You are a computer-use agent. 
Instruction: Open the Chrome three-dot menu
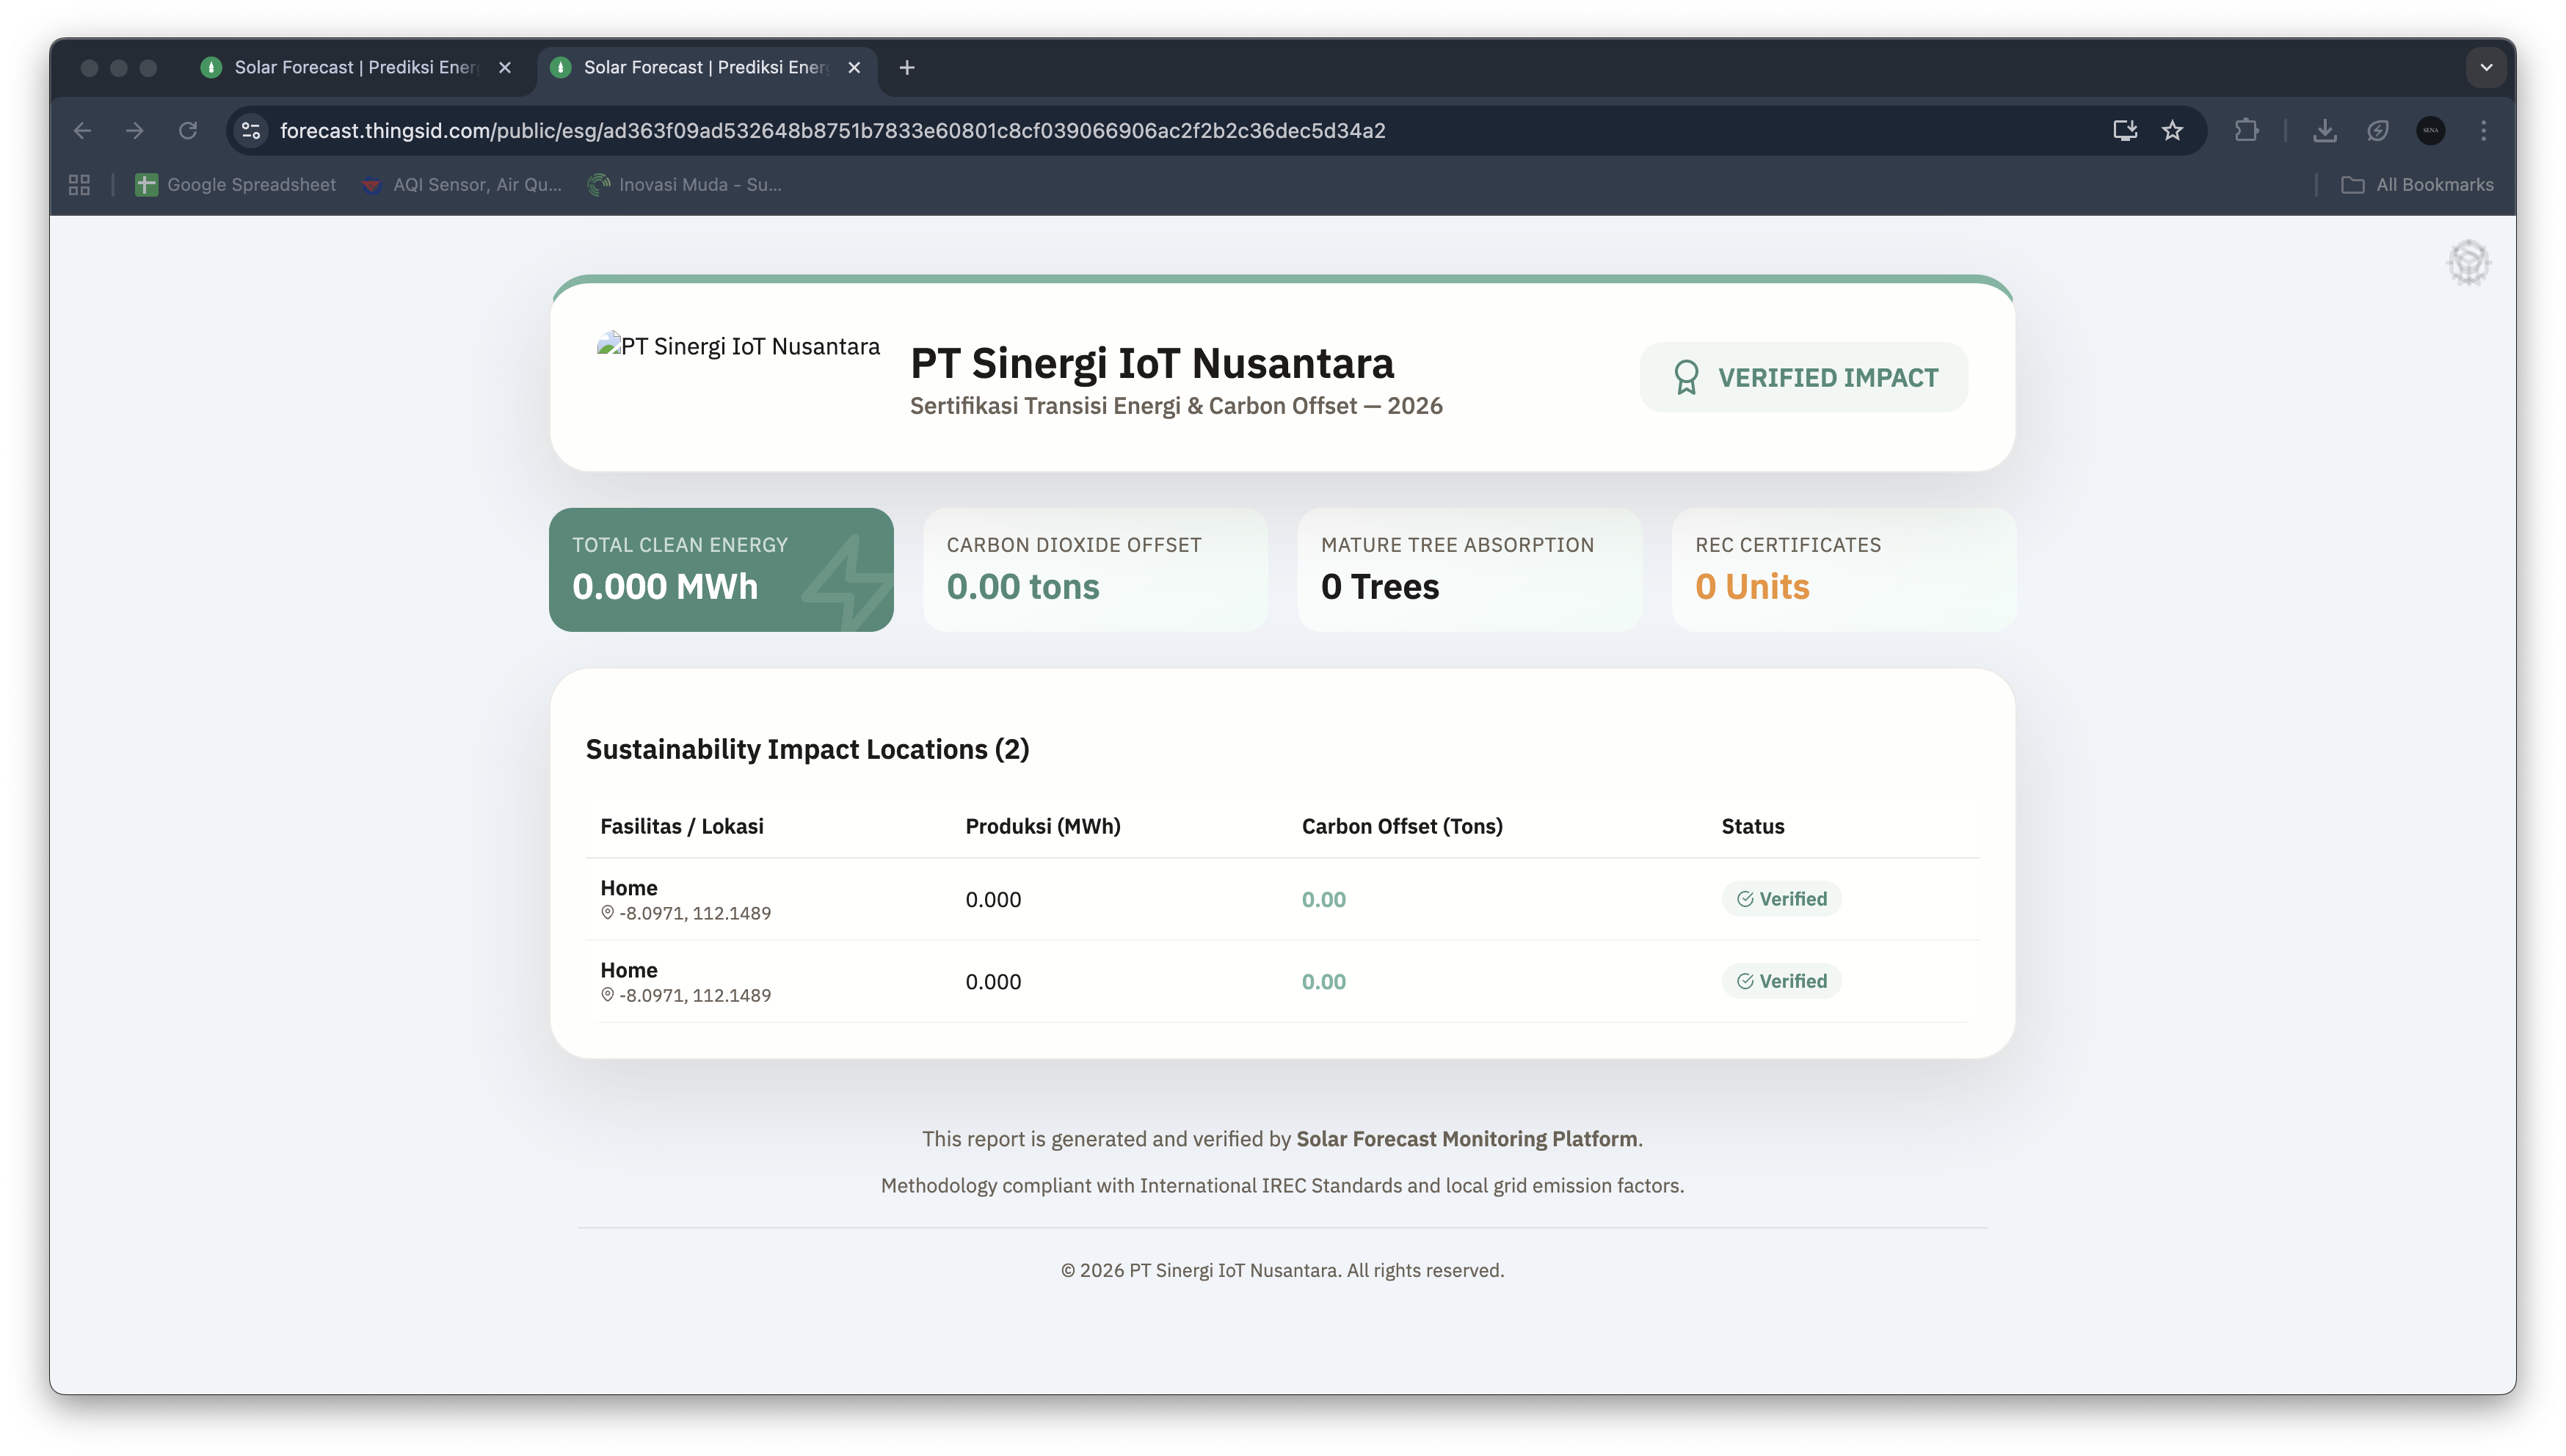[2483, 131]
